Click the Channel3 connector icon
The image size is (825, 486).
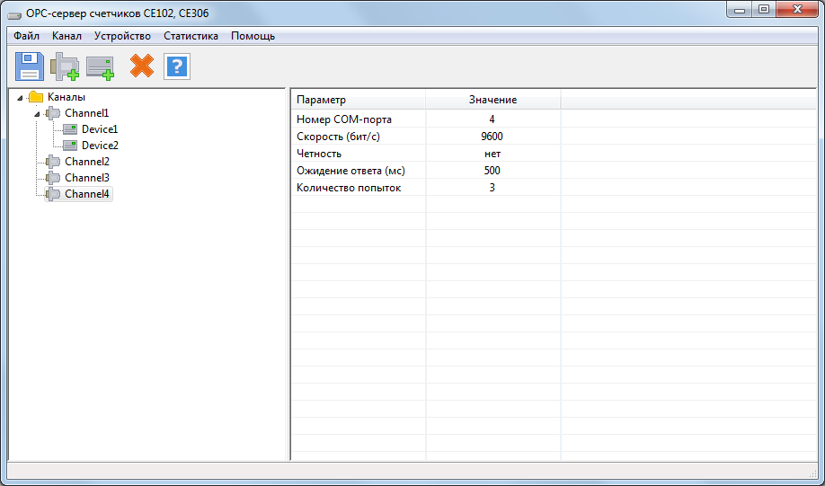(53, 178)
